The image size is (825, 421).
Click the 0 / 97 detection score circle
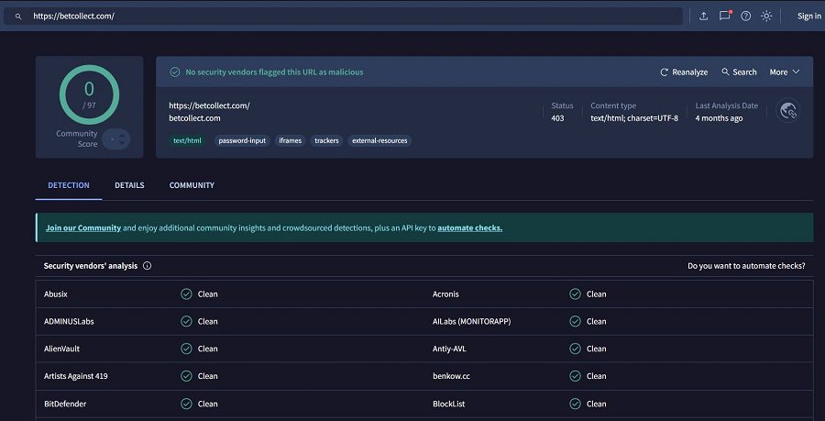(x=90, y=94)
